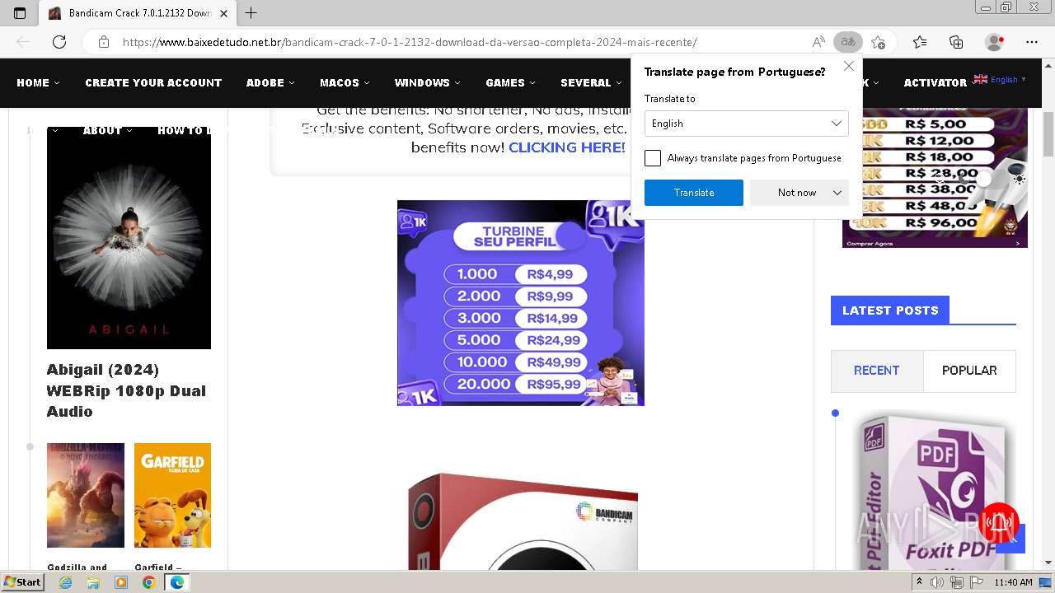
Task: Open the HOME menu
Action: [x=38, y=82]
